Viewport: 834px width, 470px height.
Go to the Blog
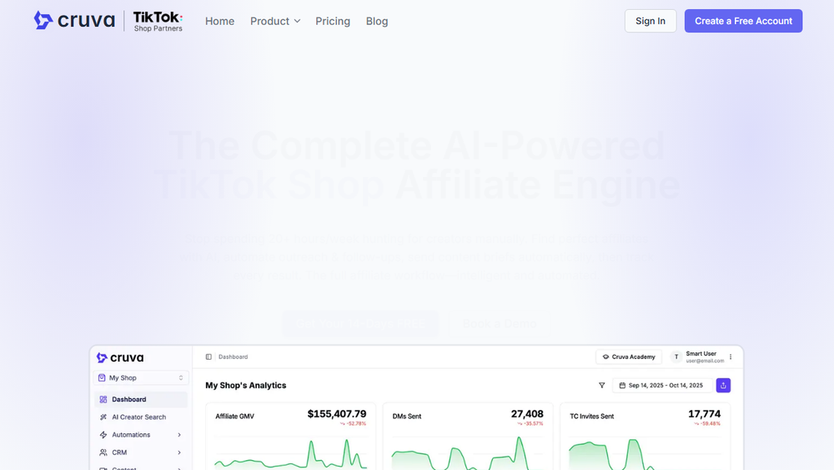(377, 22)
